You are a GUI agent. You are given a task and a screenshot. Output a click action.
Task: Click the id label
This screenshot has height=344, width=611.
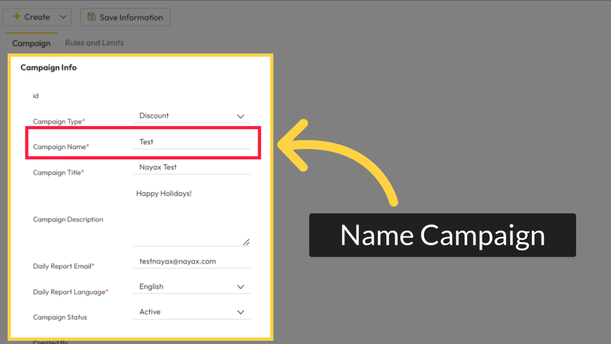pos(36,96)
